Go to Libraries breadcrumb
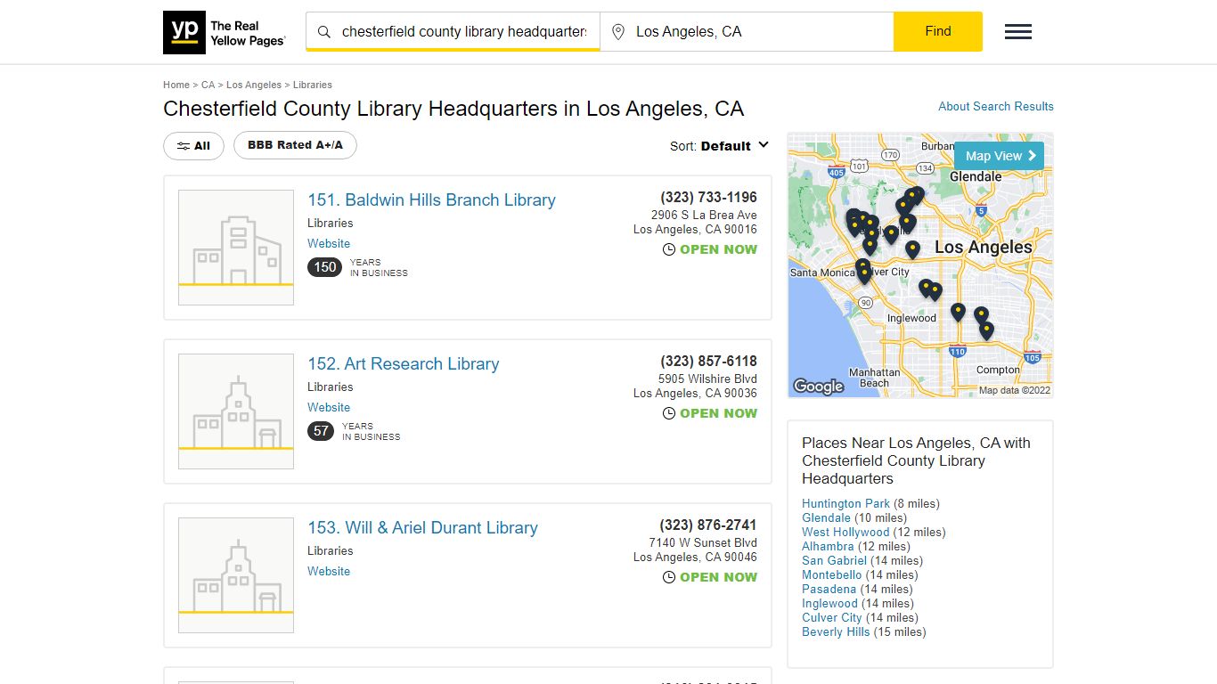1217x684 pixels. point(313,85)
